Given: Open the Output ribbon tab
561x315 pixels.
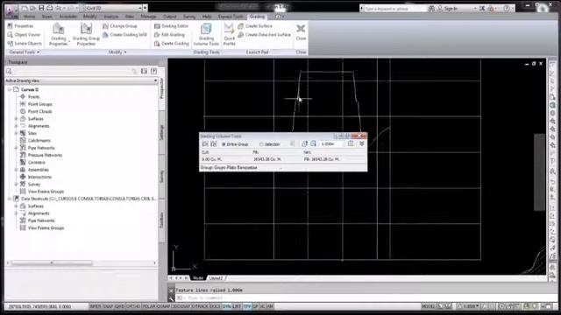Looking at the screenshot, I should (x=169, y=17).
